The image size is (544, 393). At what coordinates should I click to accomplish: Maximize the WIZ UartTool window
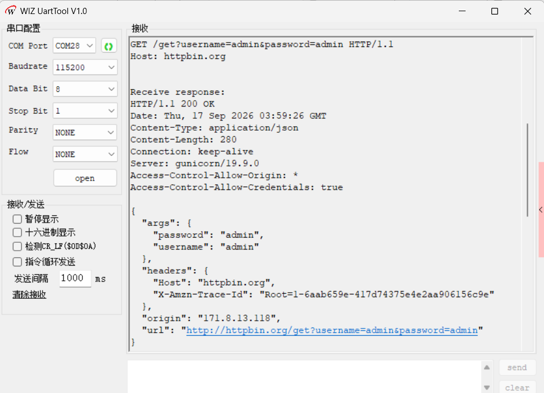pos(495,11)
